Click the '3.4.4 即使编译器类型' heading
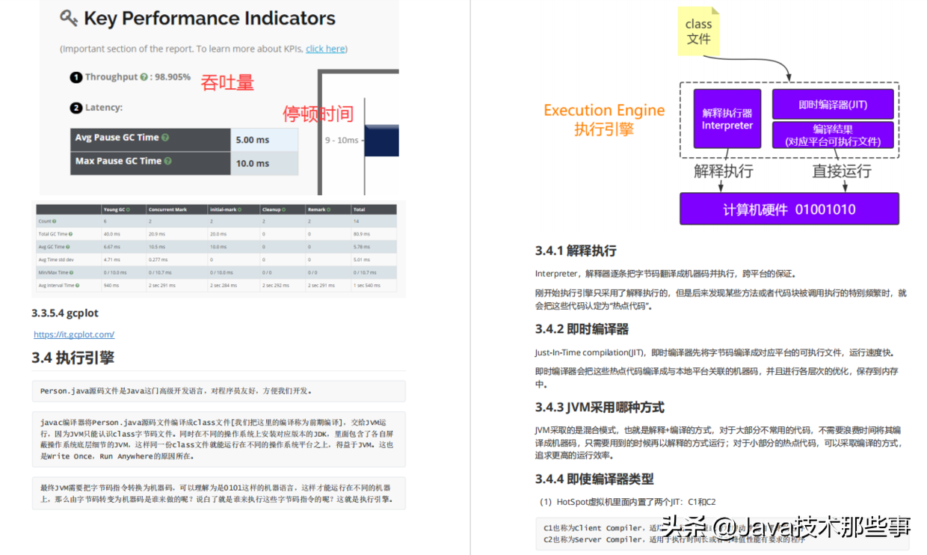This screenshot has width=927, height=555. (594, 479)
